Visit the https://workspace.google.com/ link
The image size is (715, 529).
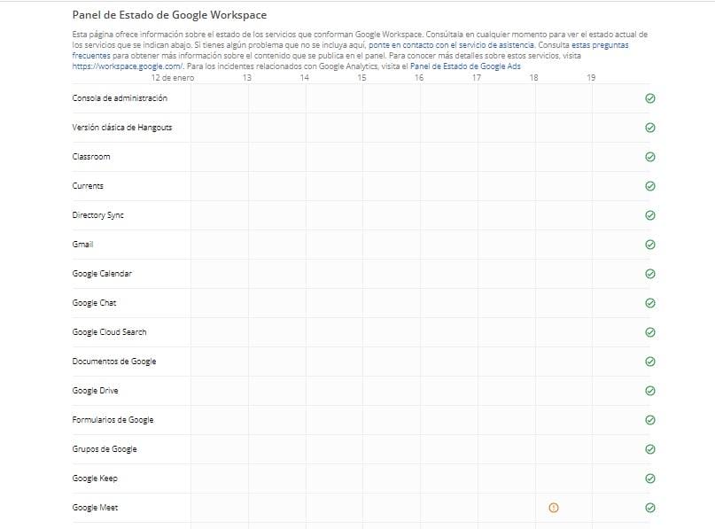coord(128,66)
